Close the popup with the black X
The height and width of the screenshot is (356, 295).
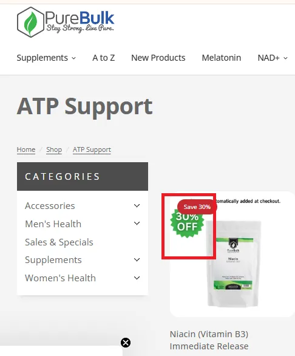tap(126, 343)
